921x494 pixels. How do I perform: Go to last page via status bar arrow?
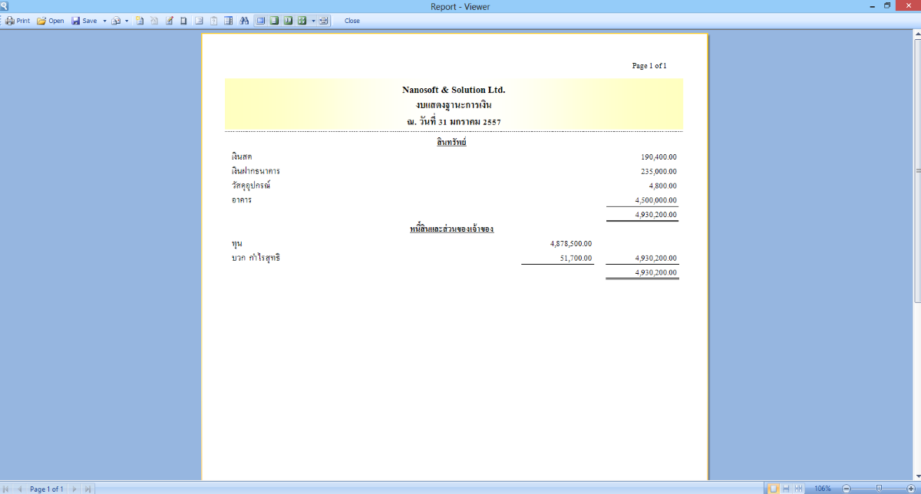[87, 489]
